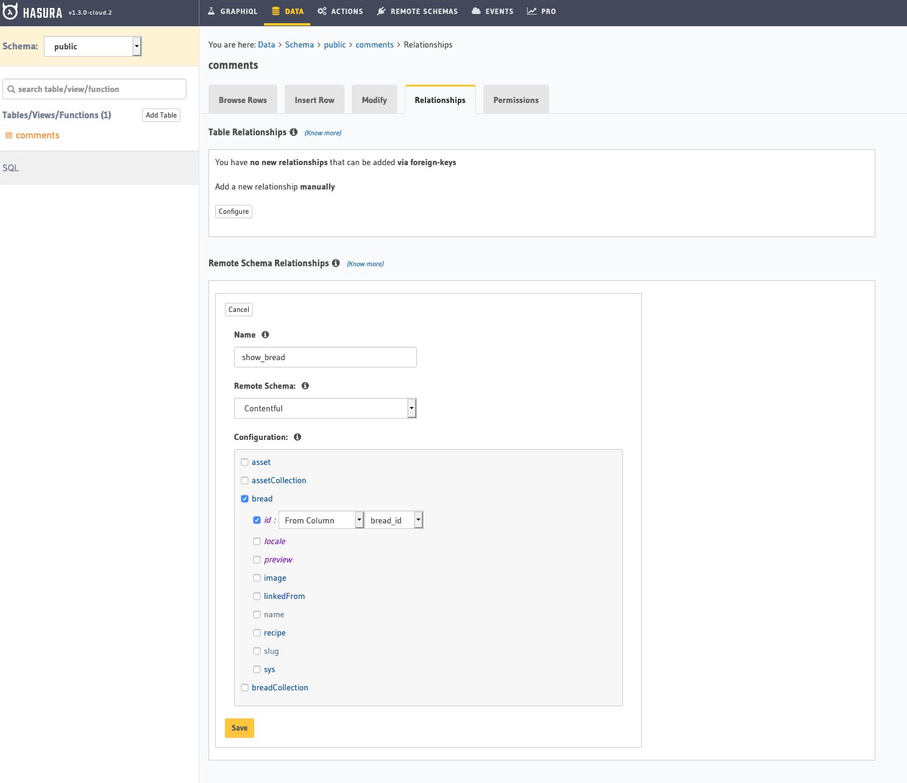
Task: Click the Hasura logo icon
Action: coord(10,12)
